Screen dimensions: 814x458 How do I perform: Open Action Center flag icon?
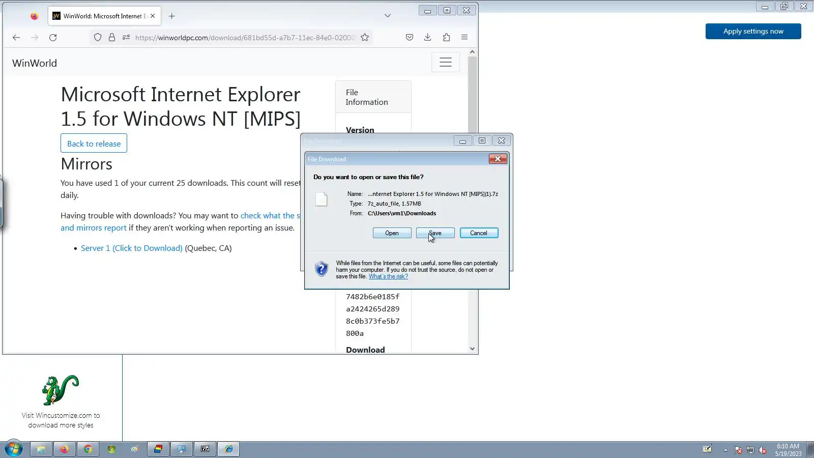(x=738, y=450)
